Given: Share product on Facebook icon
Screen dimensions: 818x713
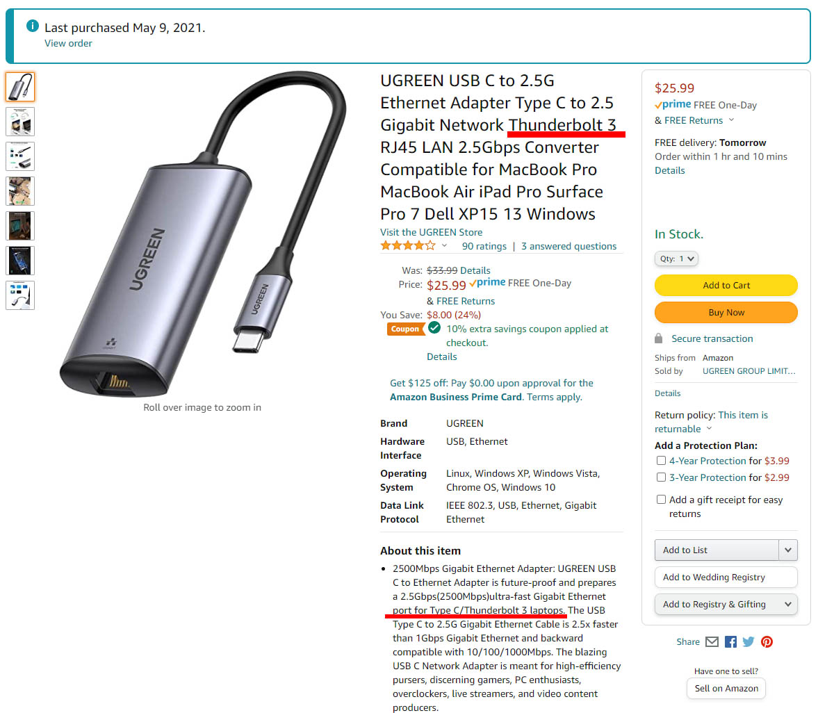Looking at the screenshot, I should coord(730,641).
